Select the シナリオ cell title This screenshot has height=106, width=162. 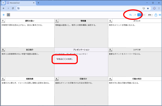tap(137, 50)
